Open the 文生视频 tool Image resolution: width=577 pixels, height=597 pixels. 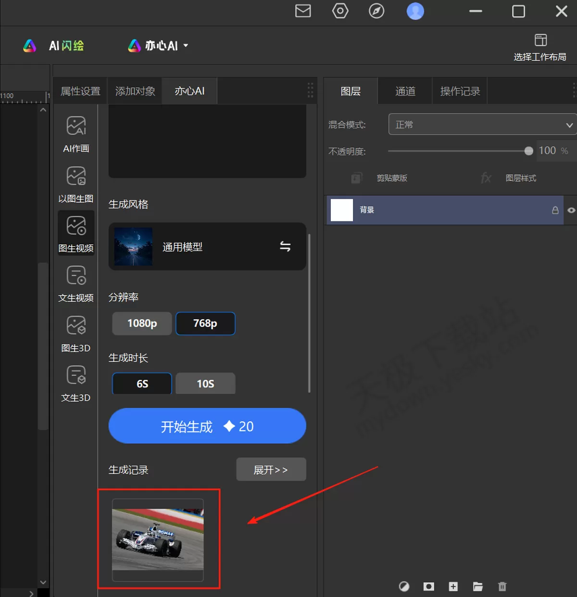pyautogui.click(x=76, y=284)
